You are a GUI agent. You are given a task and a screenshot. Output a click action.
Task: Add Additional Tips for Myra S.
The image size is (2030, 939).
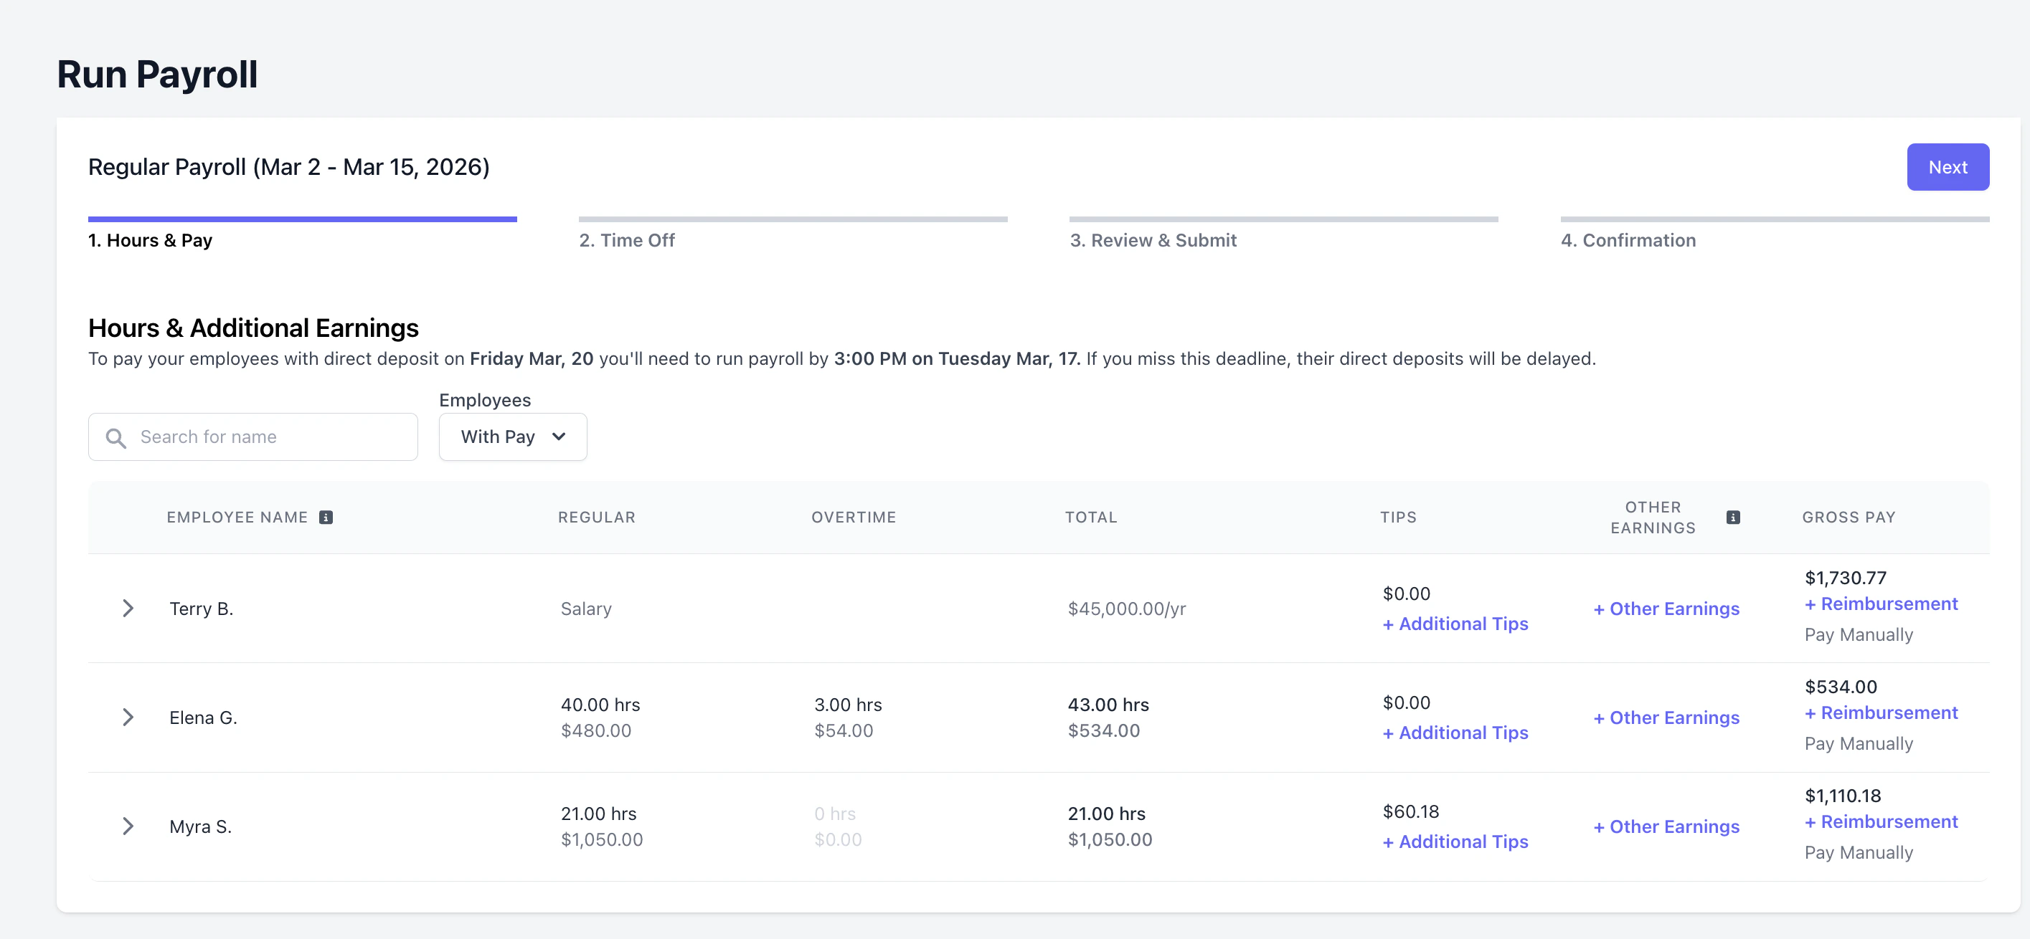(x=1455, y=842)
